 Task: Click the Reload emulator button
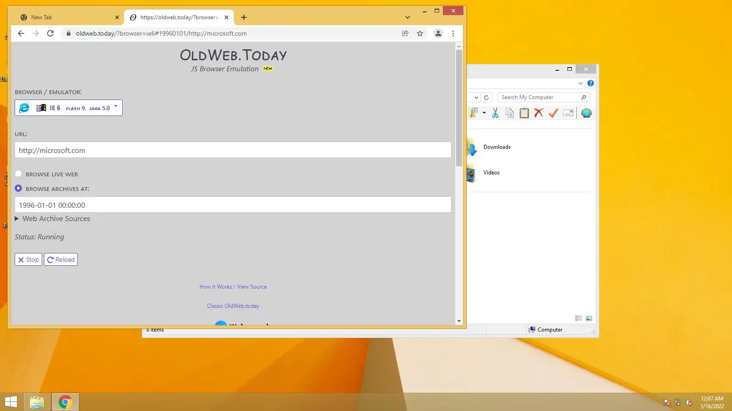point(61,259)
